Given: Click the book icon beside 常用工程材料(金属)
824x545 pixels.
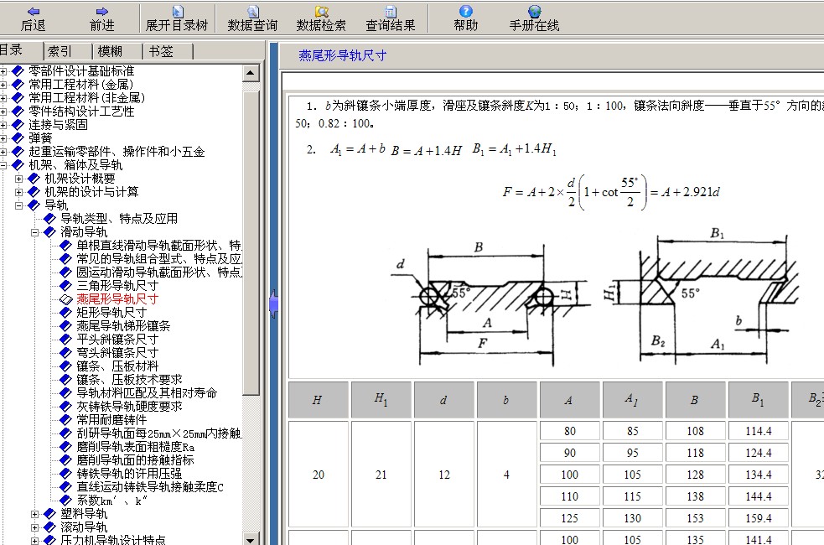Looking at the screenshot, I should point(18,84).
